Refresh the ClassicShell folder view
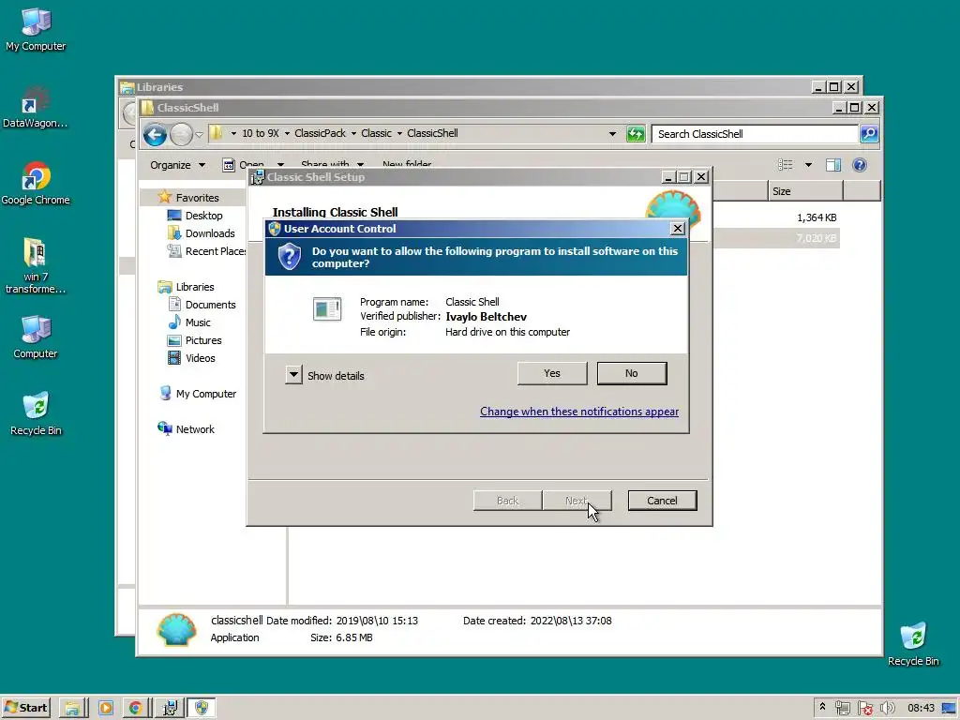 coord(636,133)
